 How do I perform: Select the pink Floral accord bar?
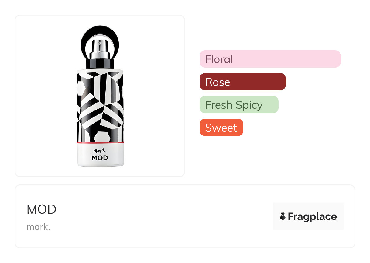tap(270, 59)
